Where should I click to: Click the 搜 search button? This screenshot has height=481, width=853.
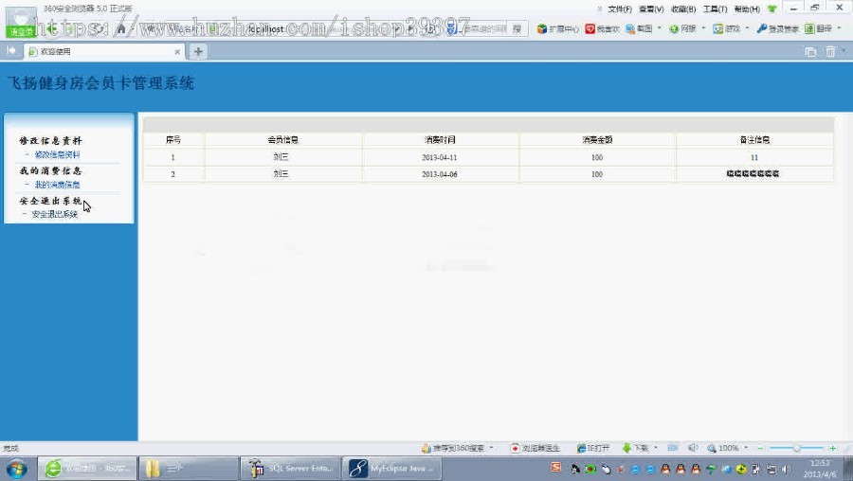coord(517,28)
